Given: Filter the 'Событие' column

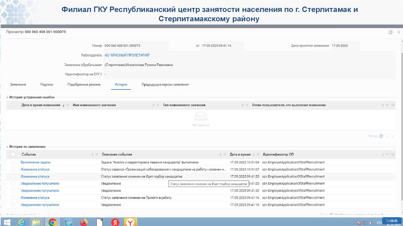Looking at the screenshot, I should coord(97,154).
